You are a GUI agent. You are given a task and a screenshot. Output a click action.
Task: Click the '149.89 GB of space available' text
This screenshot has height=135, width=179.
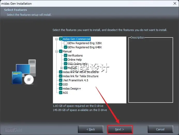point(80,110)
